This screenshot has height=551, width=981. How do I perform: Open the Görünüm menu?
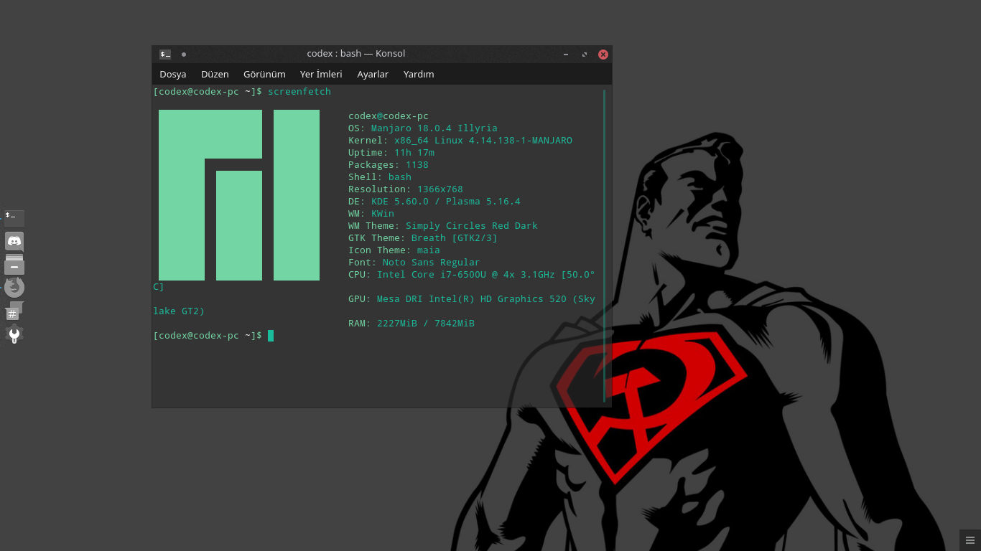pyautogui.click(x=264, y=74)
